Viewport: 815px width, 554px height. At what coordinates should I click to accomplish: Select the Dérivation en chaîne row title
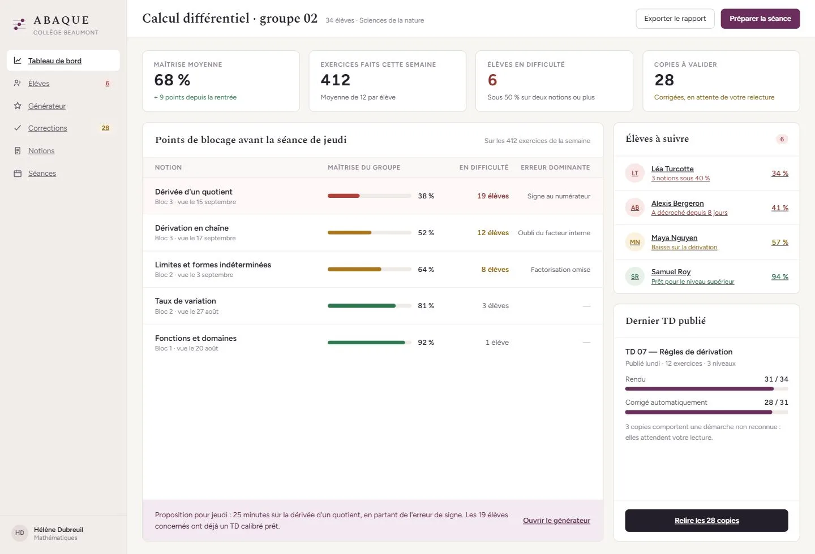192,228
